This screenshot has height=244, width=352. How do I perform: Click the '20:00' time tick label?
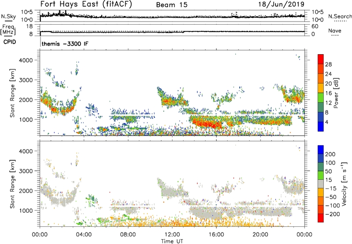[x=260, y=235]
